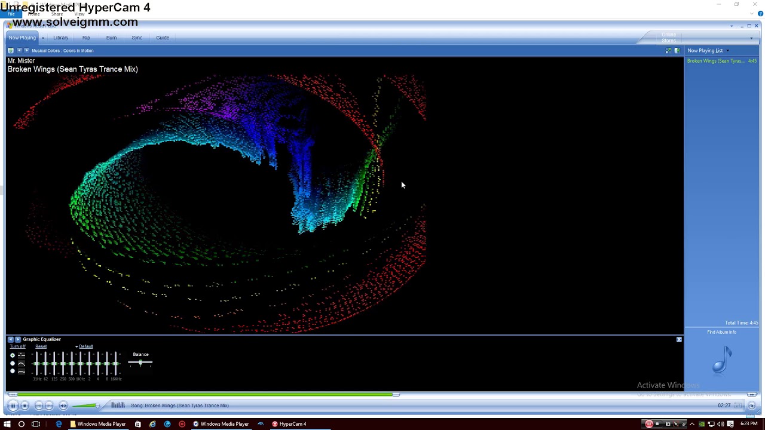Pause the currently playing song

(13, 406)
